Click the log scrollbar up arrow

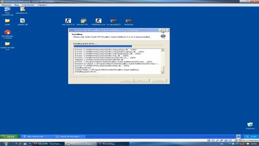click(162, 50)
